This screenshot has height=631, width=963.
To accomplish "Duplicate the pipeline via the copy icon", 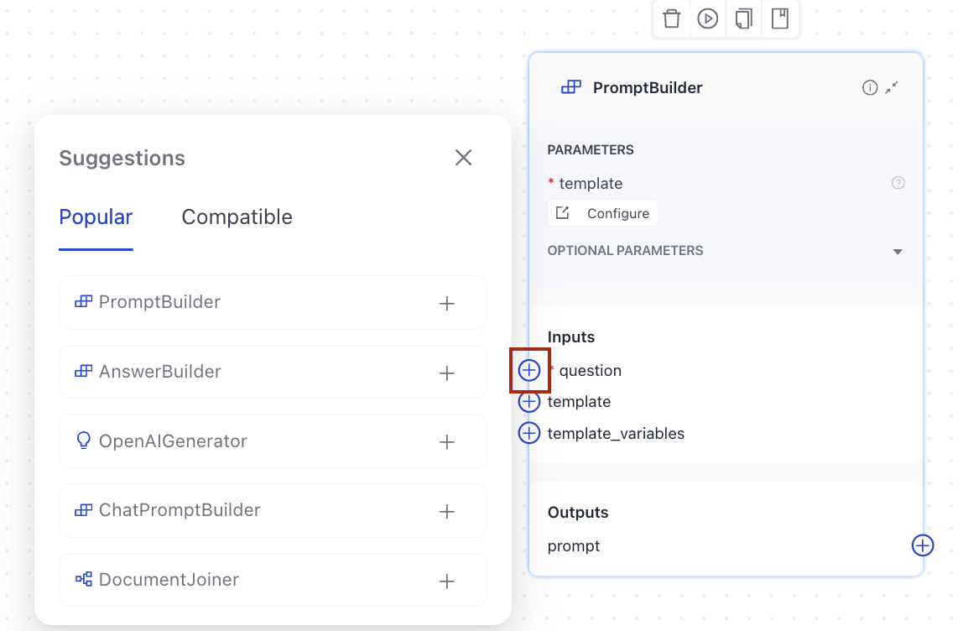I will [x=743, y=18].
